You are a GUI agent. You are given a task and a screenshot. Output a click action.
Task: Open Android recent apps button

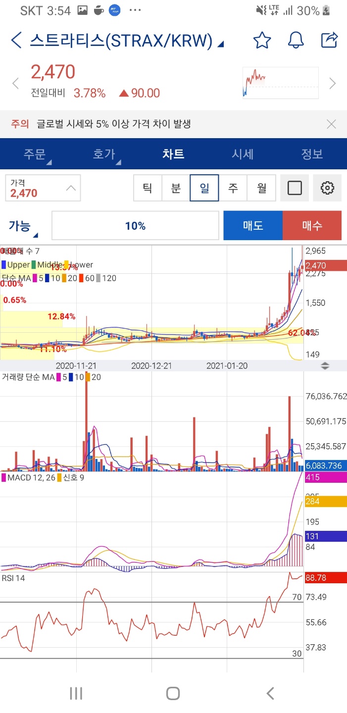[76, 693]
